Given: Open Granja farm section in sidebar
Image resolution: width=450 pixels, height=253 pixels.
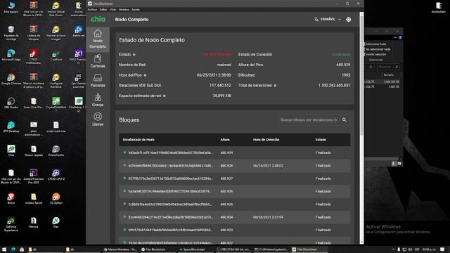Looking at the screenshot, I should coord(98,100).
